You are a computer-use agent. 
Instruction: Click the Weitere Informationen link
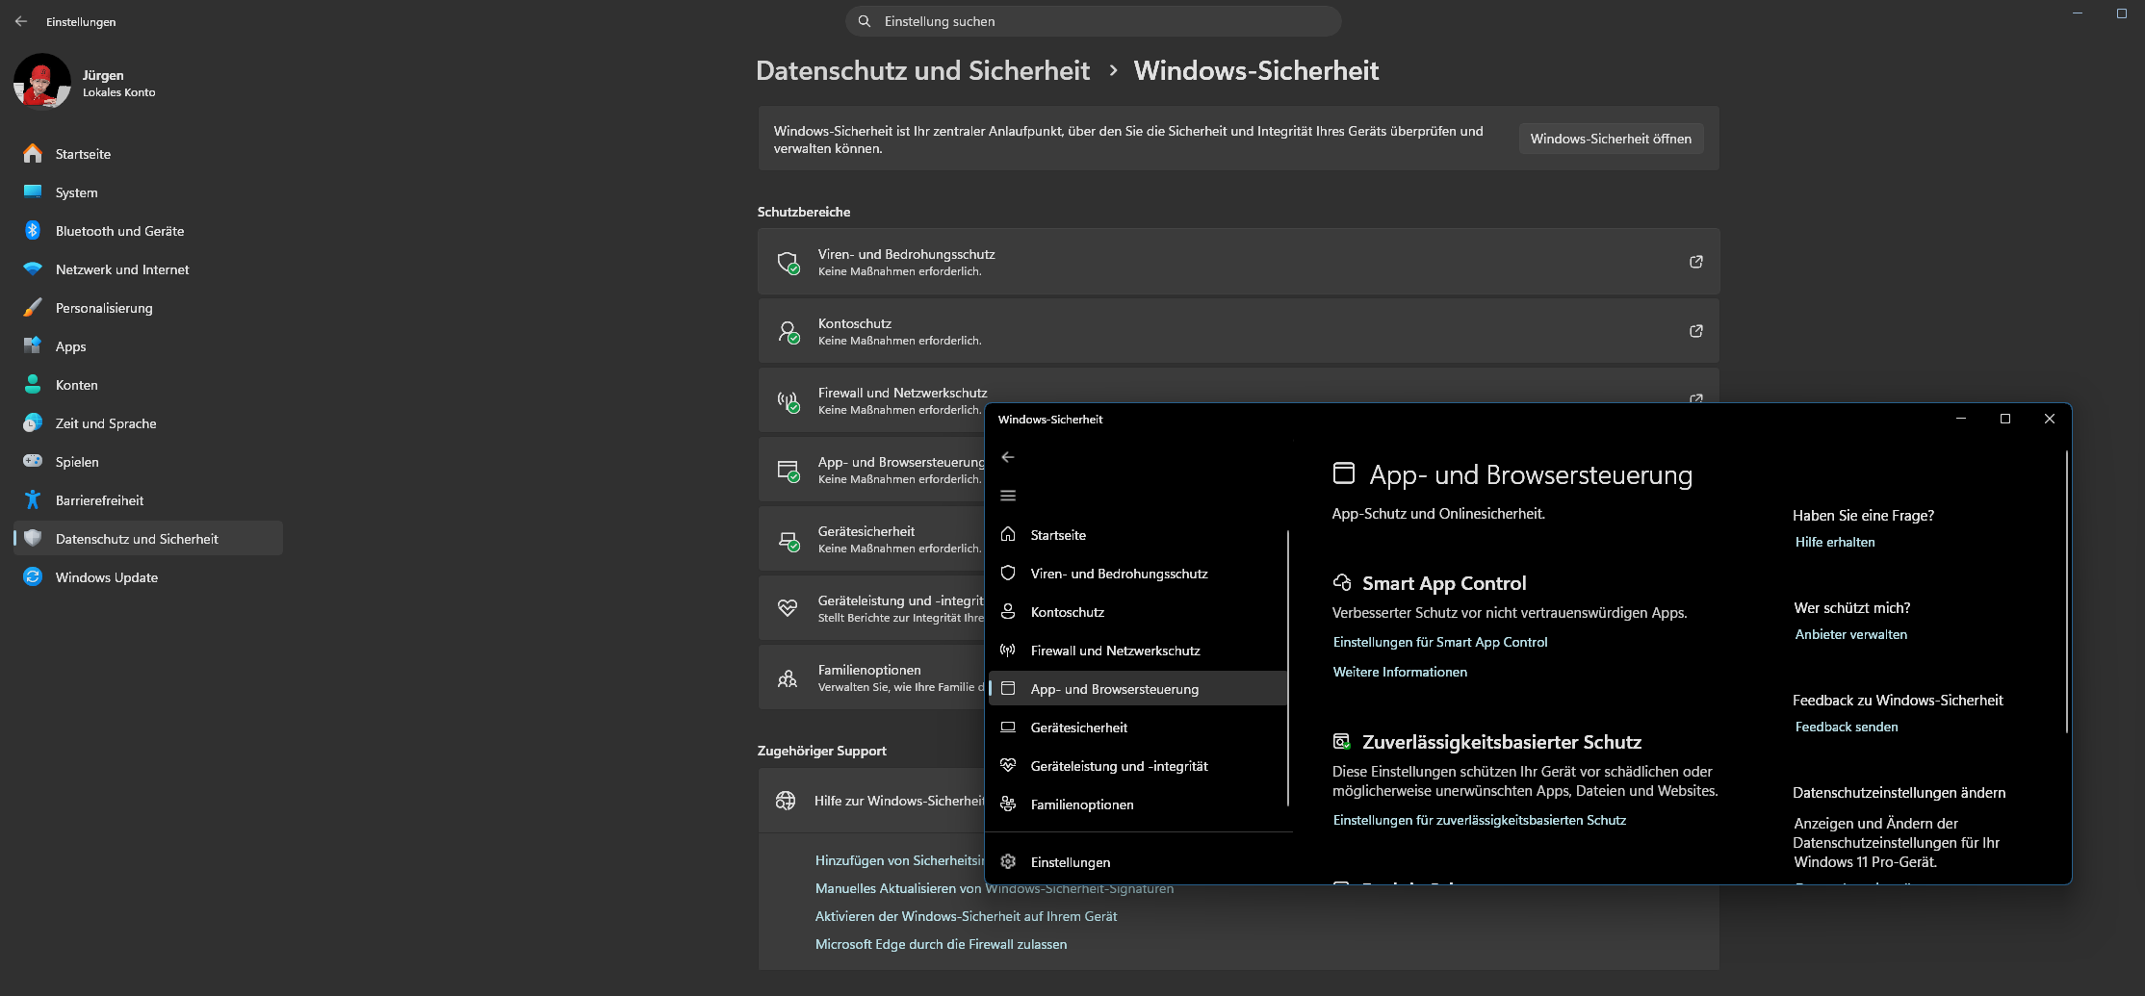(x=1400, y=672)
